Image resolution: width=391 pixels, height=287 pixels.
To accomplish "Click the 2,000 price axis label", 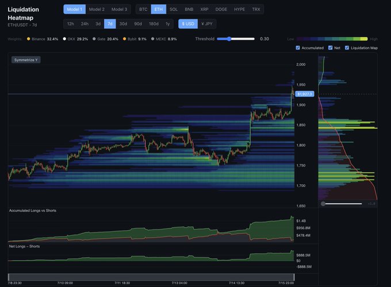I will pyautogui.click(x=301, y=64).
